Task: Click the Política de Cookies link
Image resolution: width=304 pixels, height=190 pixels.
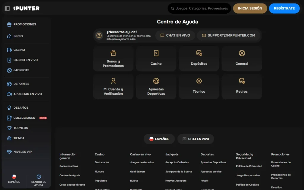Action: click(247, 185)
